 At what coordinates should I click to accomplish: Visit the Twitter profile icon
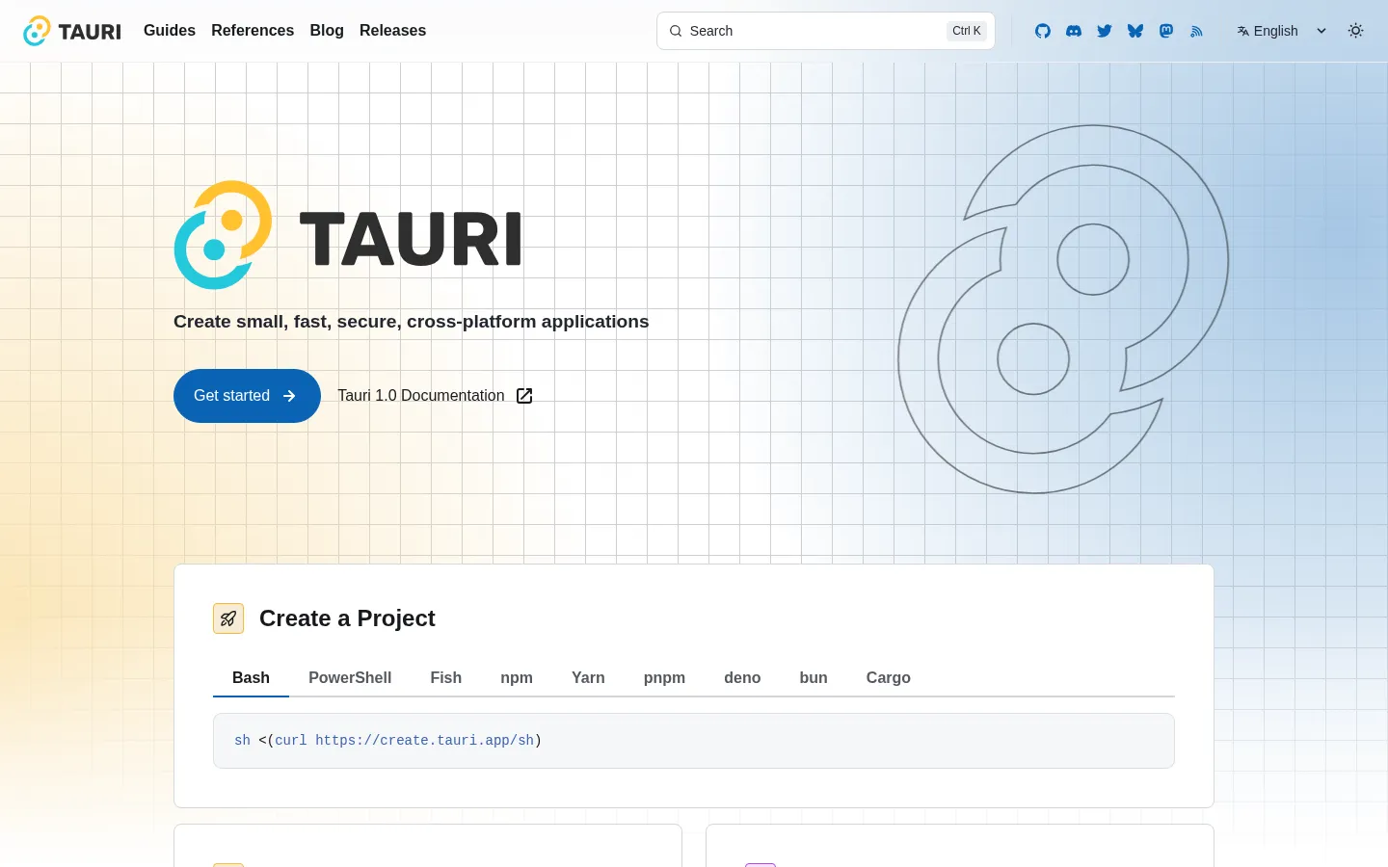1105,31
